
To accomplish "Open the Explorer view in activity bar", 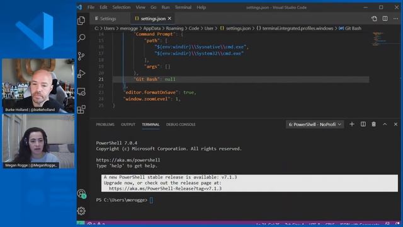I will coord(81,20).
